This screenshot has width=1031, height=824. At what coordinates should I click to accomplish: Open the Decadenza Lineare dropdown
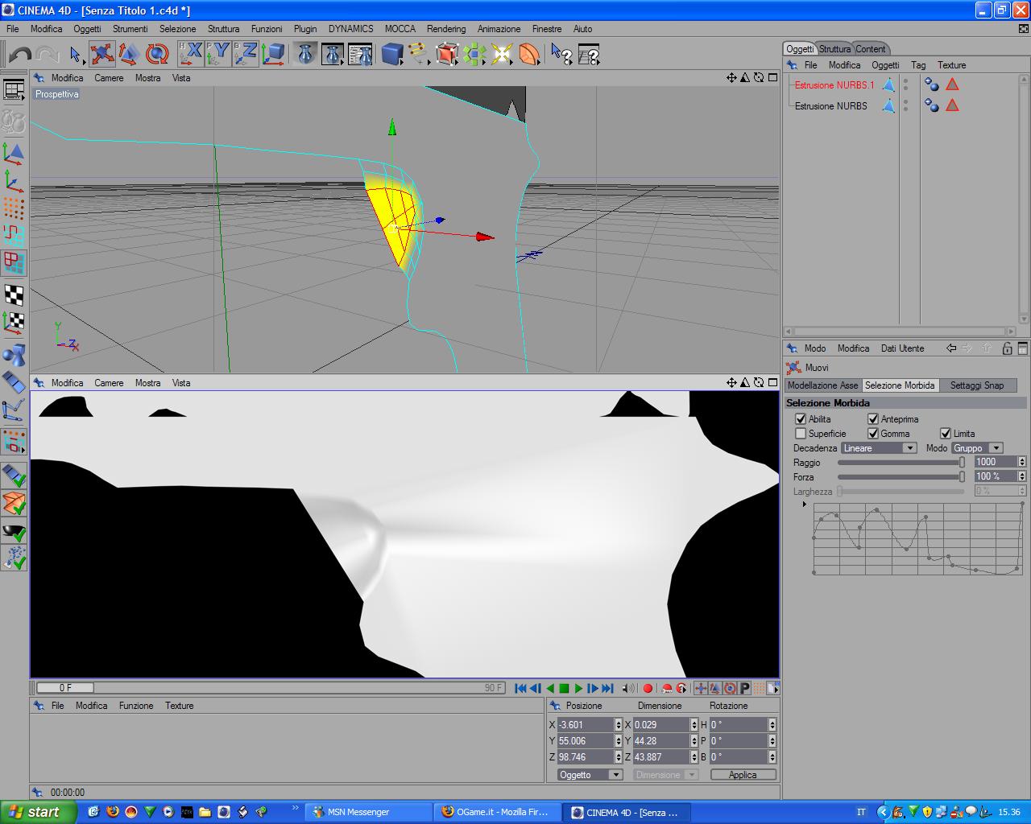click(x=879, y=448)
